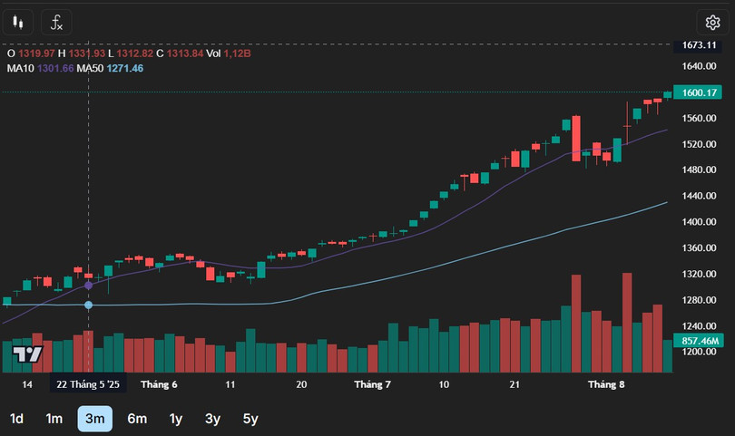Open the fx indicators menu
The width and height of the screenshot is (735, 436).
(x=57, y=22)
